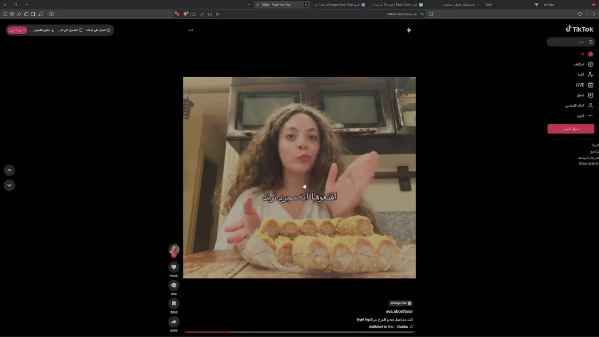
Task: Open the Profile sidebar item
Action: [579, 105]
